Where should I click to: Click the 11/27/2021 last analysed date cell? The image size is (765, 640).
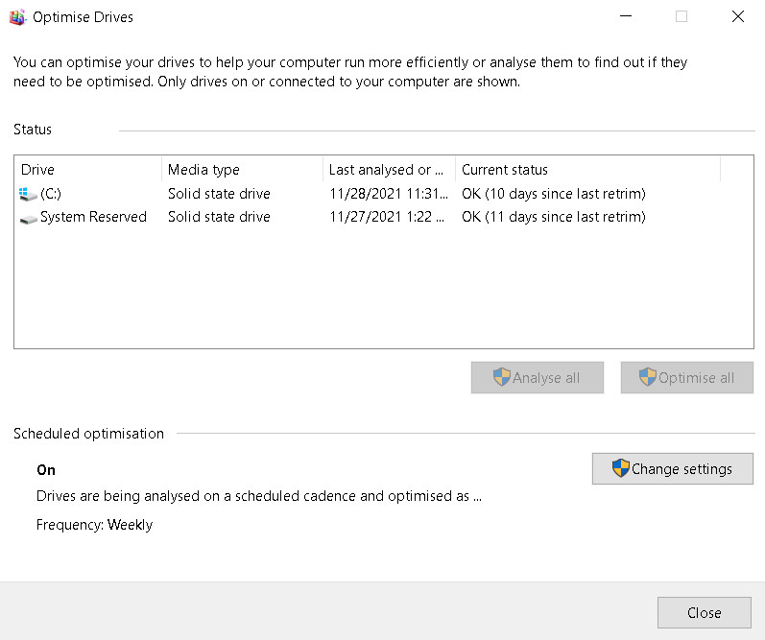tap(386, 217)
